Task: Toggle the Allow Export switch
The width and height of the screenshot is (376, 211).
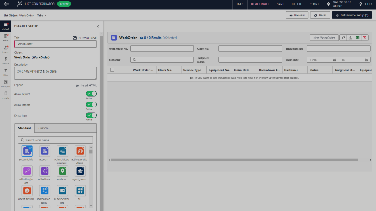Action: pos(91,94)
